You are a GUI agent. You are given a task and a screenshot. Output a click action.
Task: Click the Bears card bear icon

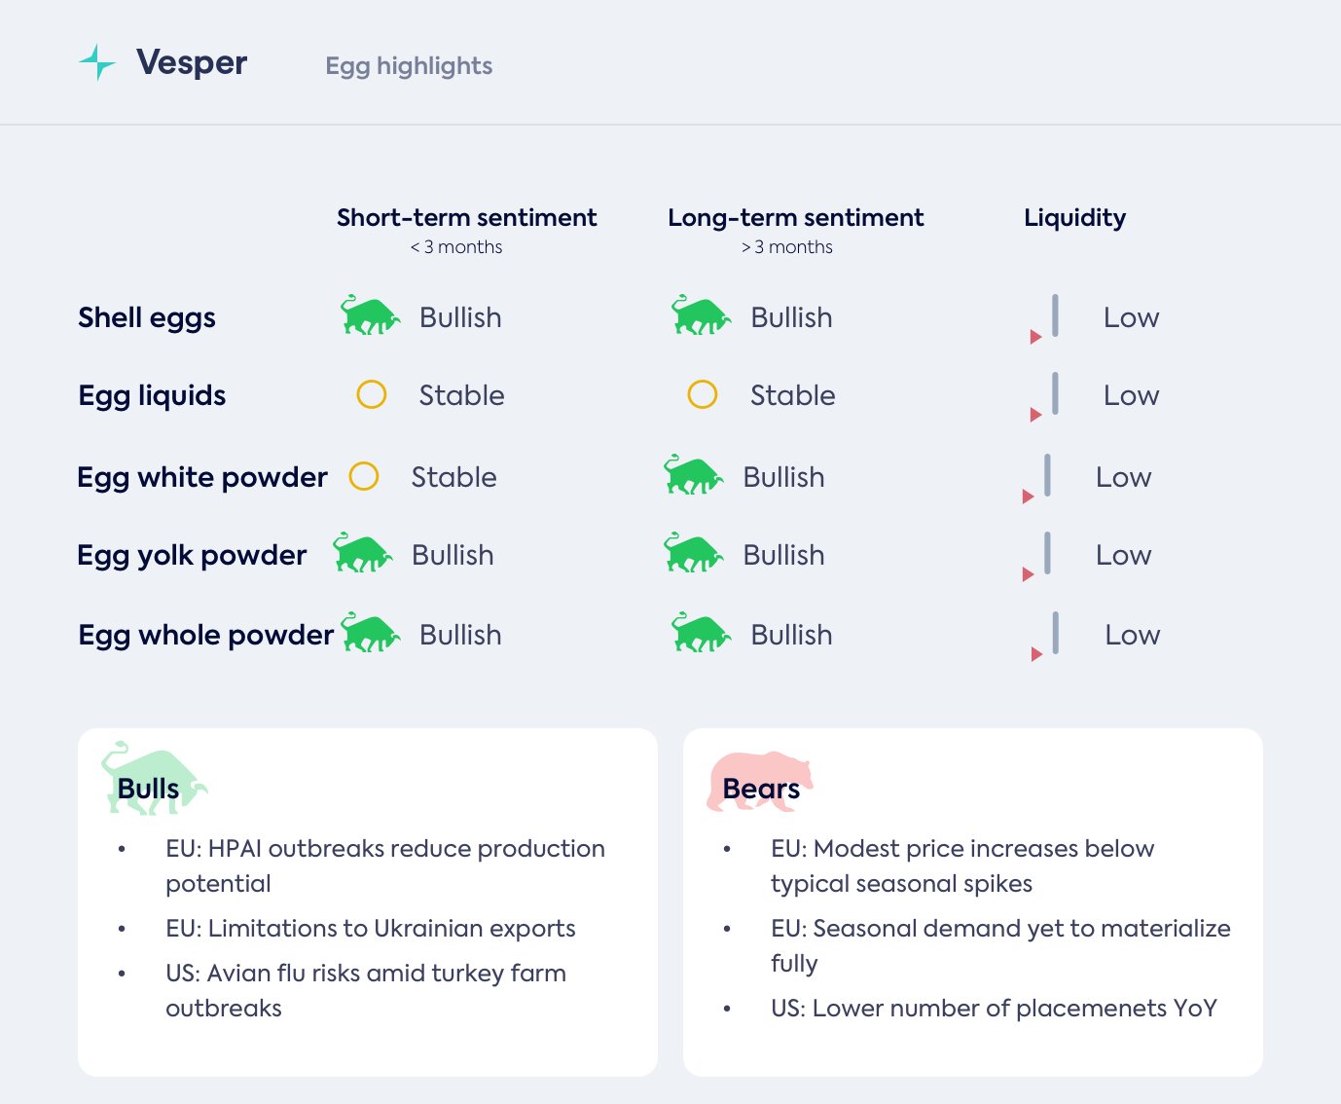(x=759, y=781)
